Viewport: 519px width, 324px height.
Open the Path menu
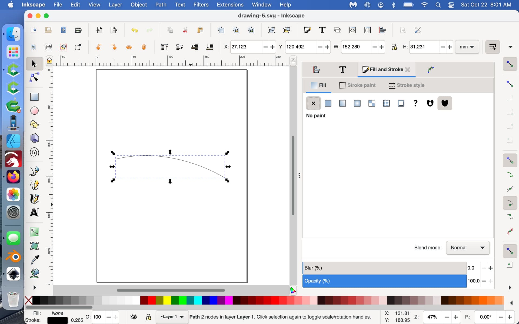click(x=161, y=5)
